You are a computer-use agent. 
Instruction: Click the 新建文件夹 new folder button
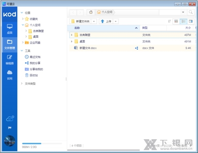tap(80, 21)
